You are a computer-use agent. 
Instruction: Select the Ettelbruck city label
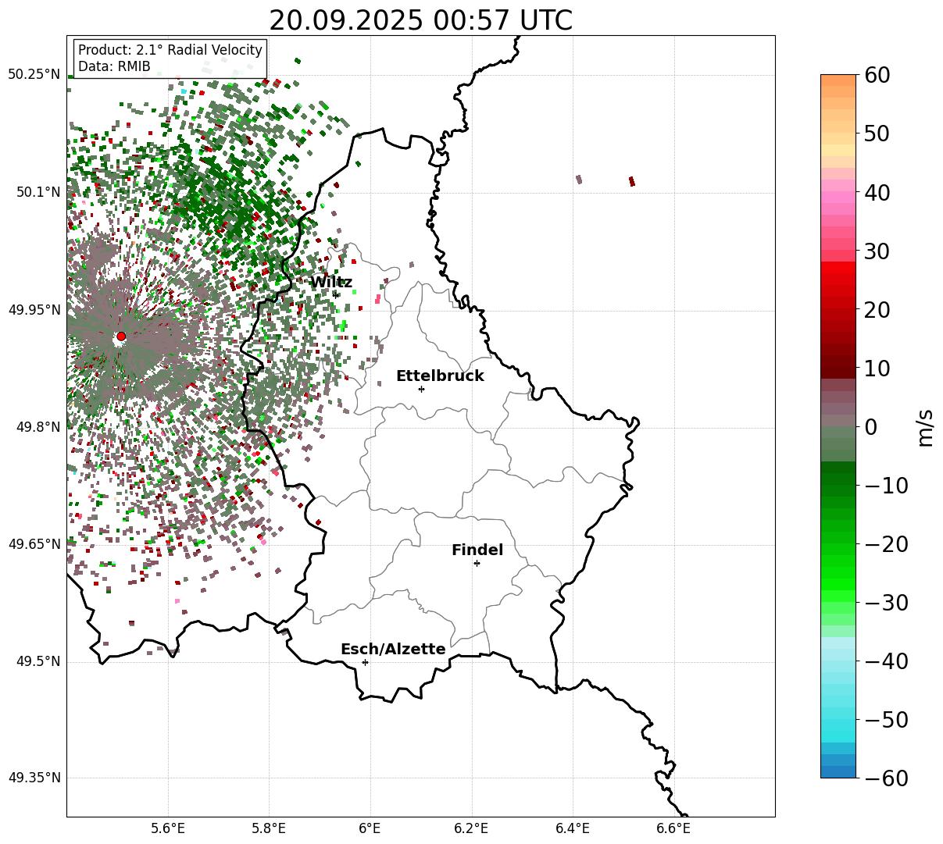[x=440, y=376]
